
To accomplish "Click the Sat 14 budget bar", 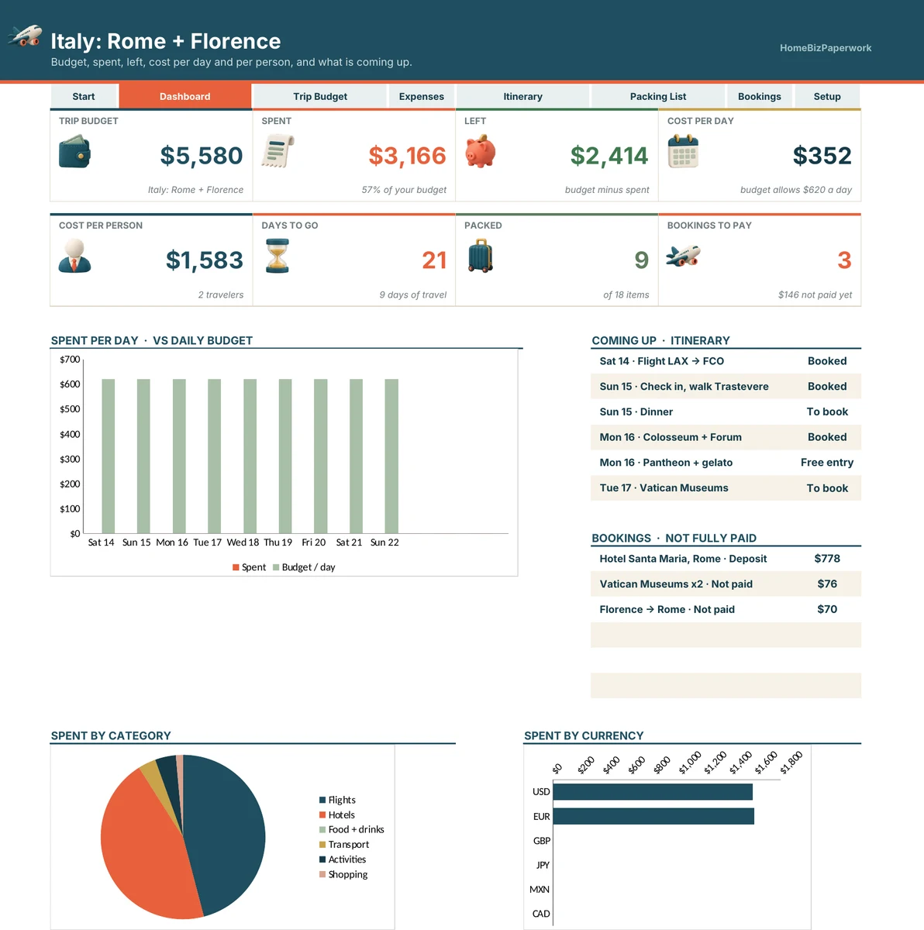I will point(109,456).
